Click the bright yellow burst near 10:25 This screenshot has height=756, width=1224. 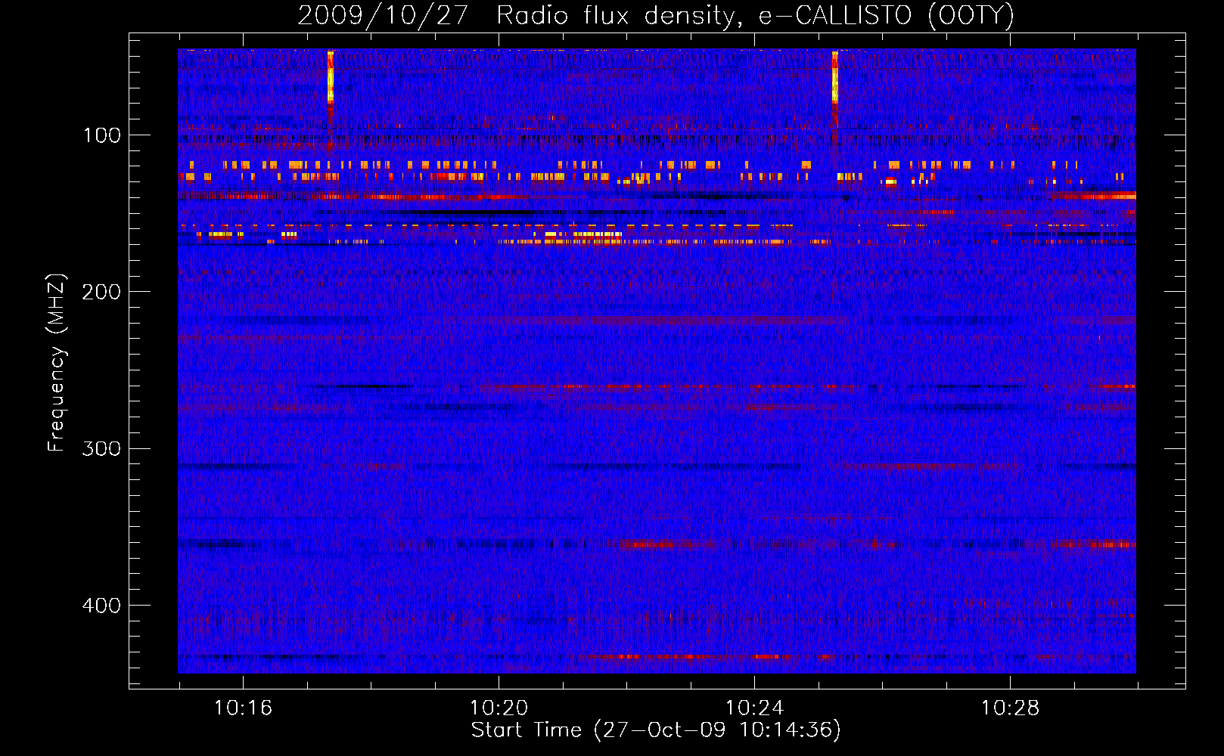click(x=835, y=77)
